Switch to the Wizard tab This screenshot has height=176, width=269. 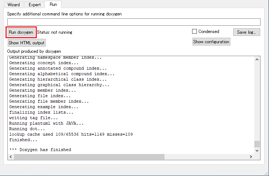[14, 5]
